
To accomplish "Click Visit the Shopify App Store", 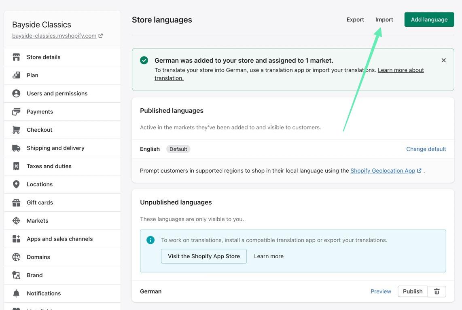I will coord(203,256).
